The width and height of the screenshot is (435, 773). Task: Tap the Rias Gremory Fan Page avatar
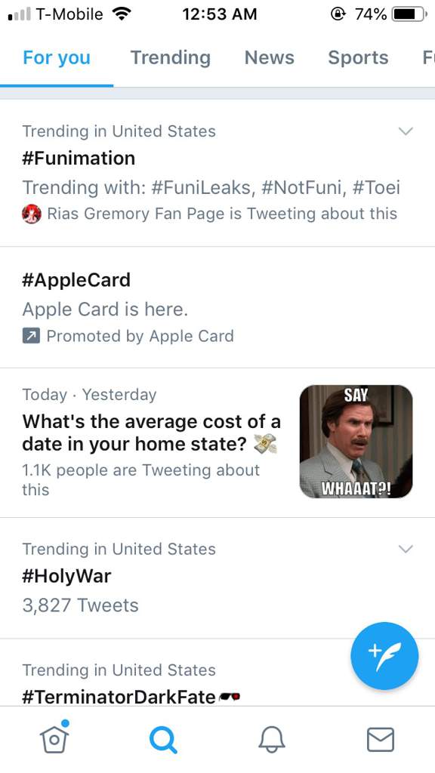point(32,214)
